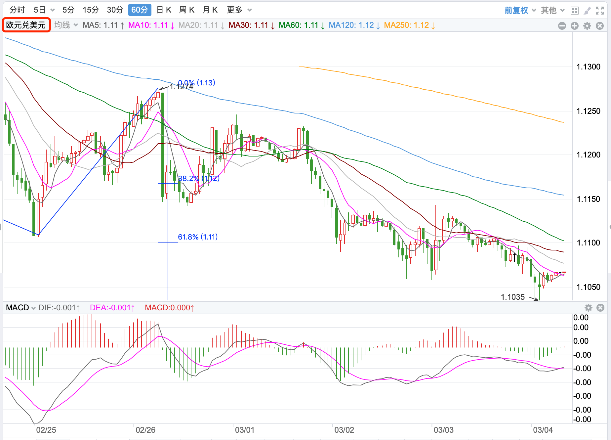
Task: Click the 1.1200 price axis label
Action: pyautogui.click(x=589, y=155)
